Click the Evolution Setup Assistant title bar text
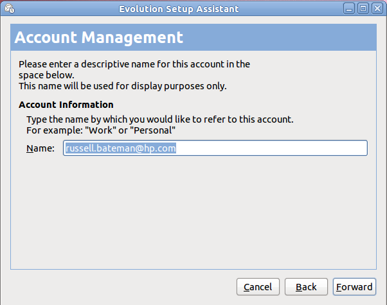387x305 pixels. coord(179,9)
